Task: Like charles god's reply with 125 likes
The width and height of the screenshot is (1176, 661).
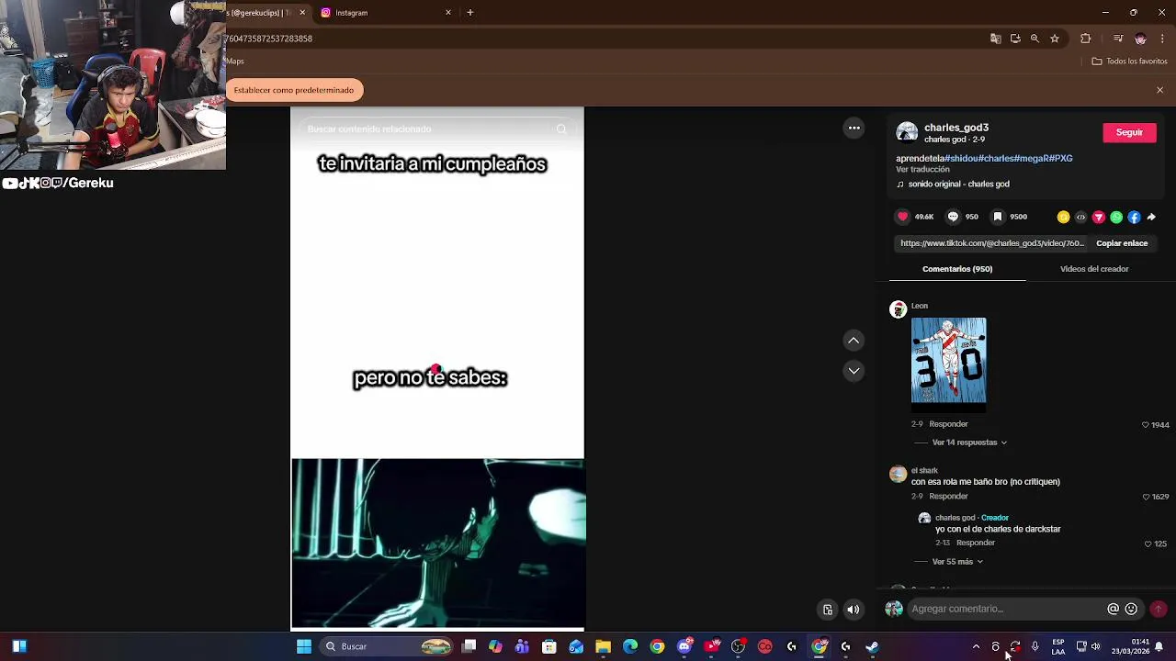Action: (x=1148, y=543)
